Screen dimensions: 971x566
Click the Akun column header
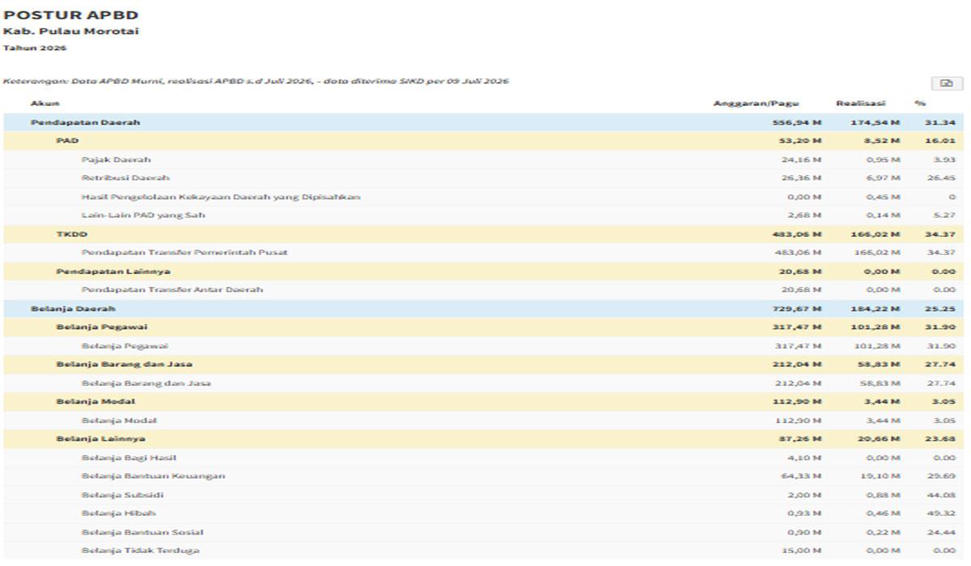click(x=45, y=103)
